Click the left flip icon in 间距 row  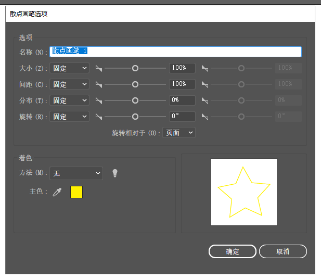99,84
